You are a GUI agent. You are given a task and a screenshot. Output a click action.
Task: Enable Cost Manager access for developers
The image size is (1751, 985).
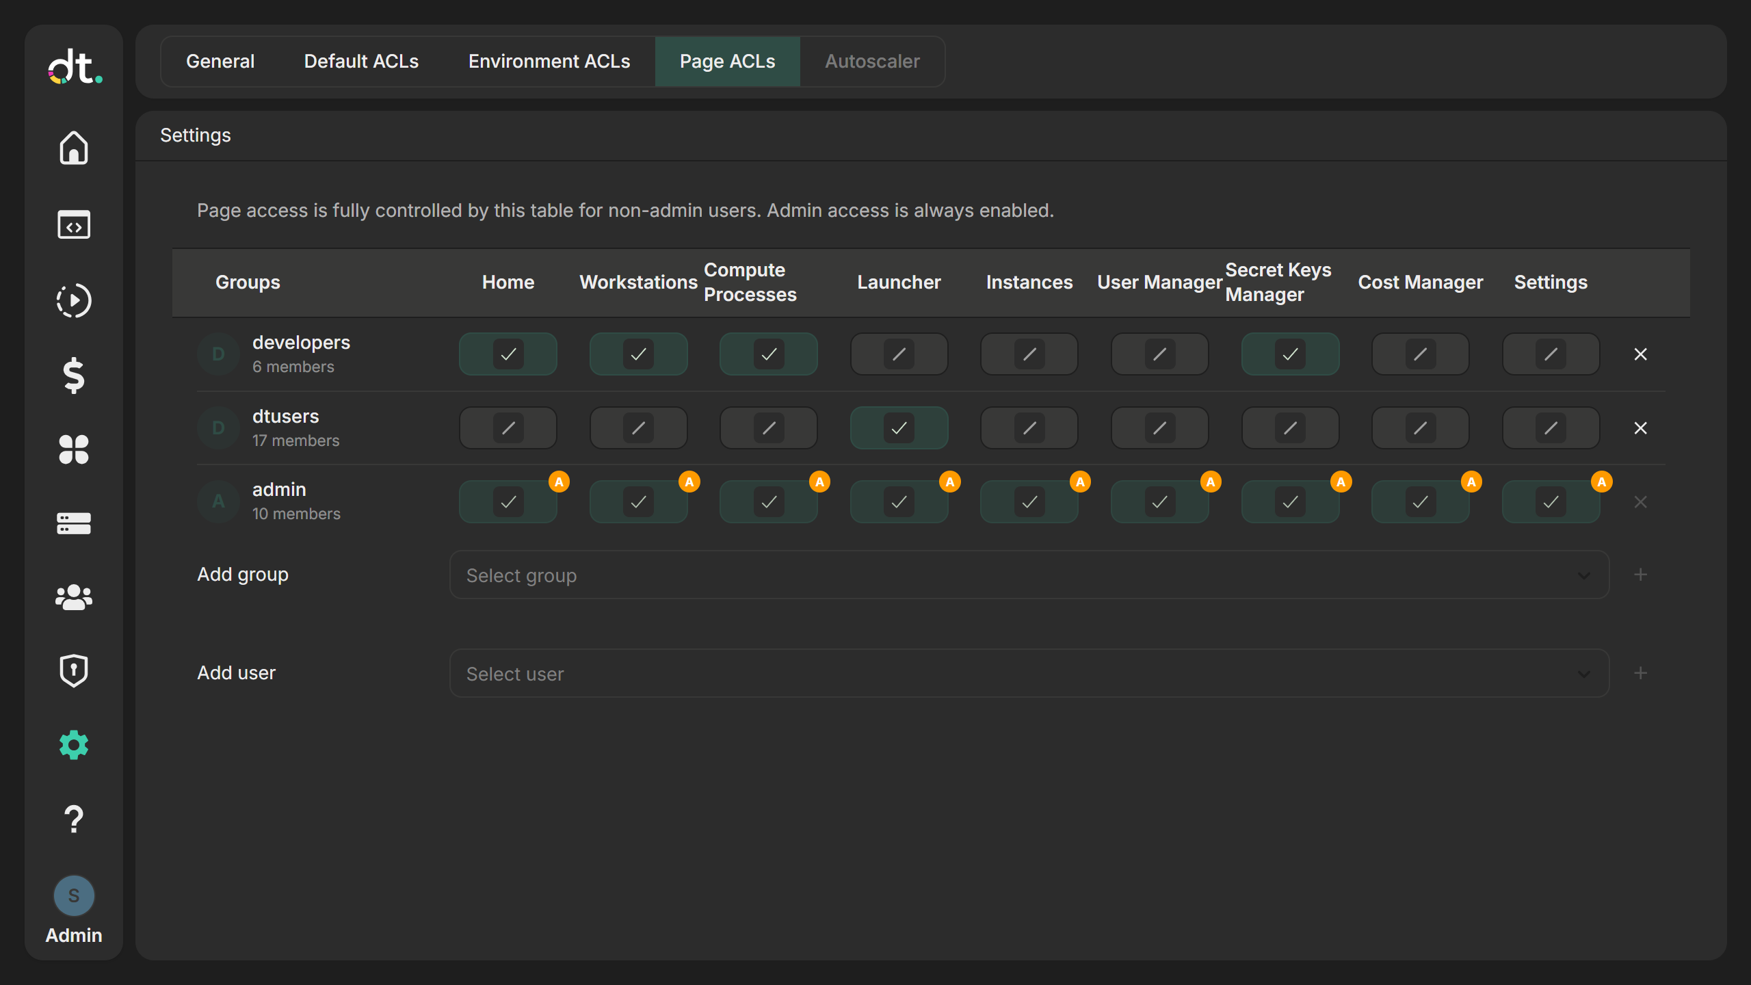(x=1421, y=354)
